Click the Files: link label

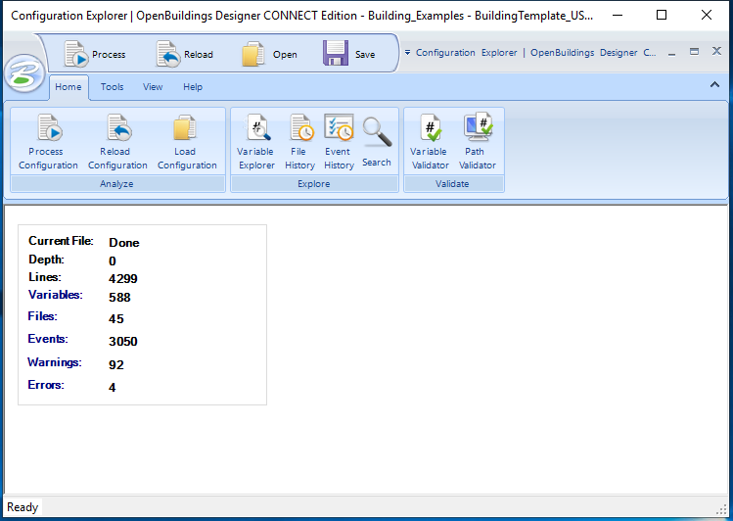pos(42,316)
